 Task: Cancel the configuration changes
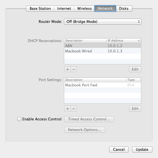pos(119,149)
